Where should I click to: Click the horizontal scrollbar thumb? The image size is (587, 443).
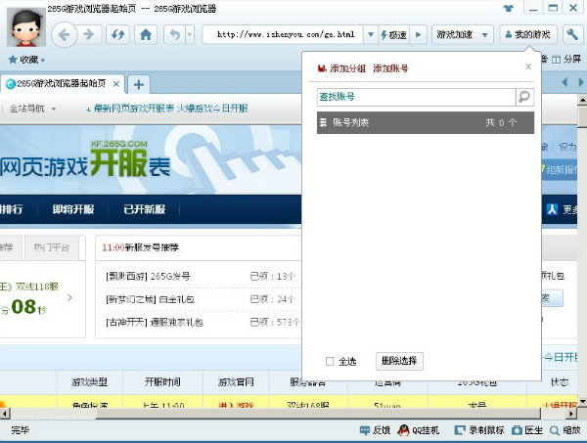tap(318, 414)
